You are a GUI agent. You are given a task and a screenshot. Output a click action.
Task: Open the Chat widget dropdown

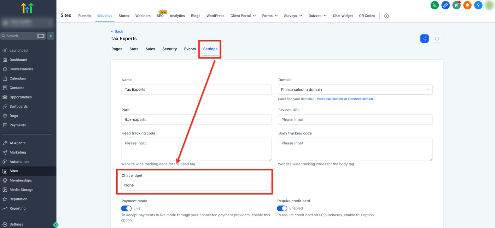196,185
